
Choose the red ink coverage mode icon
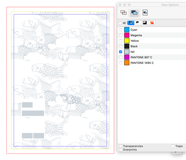point(152,23)
